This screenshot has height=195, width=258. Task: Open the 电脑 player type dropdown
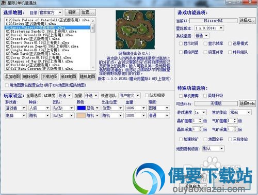tap(15, 115)
